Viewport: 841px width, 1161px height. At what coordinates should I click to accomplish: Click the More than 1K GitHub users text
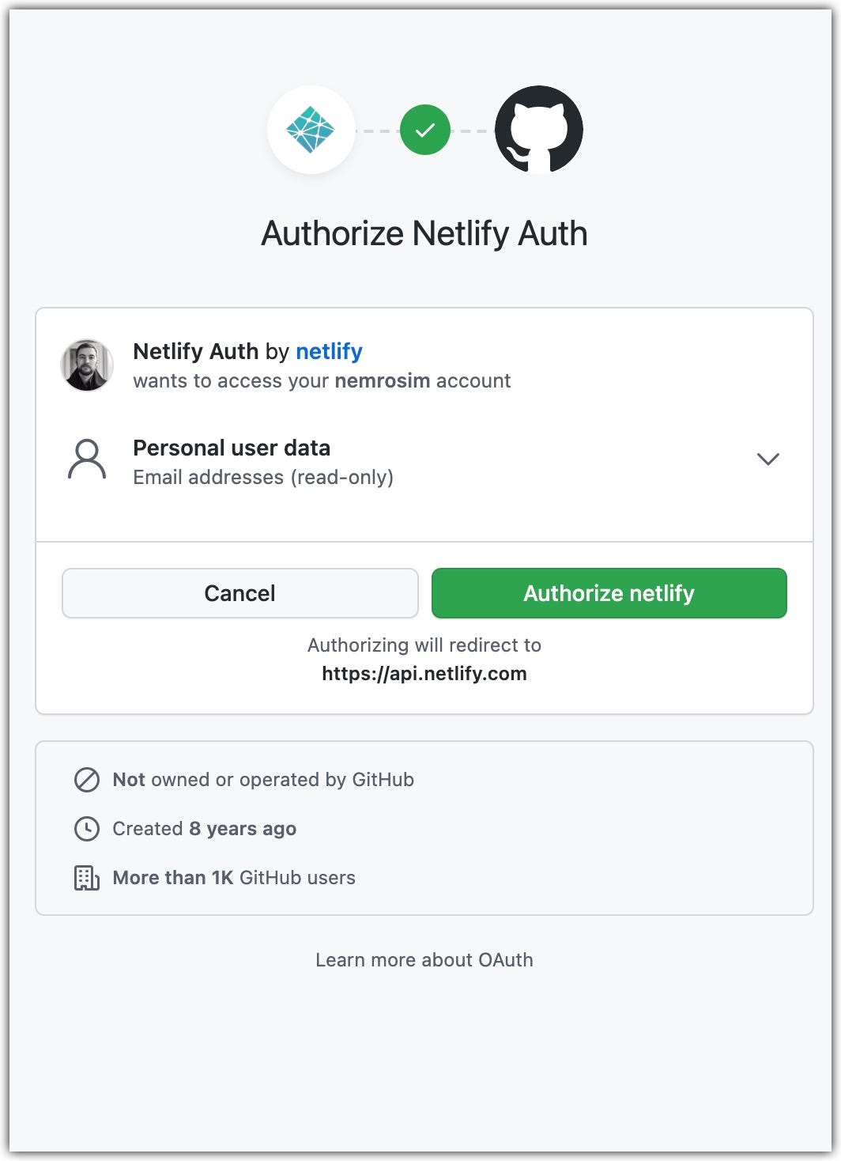tap(234, 877)
